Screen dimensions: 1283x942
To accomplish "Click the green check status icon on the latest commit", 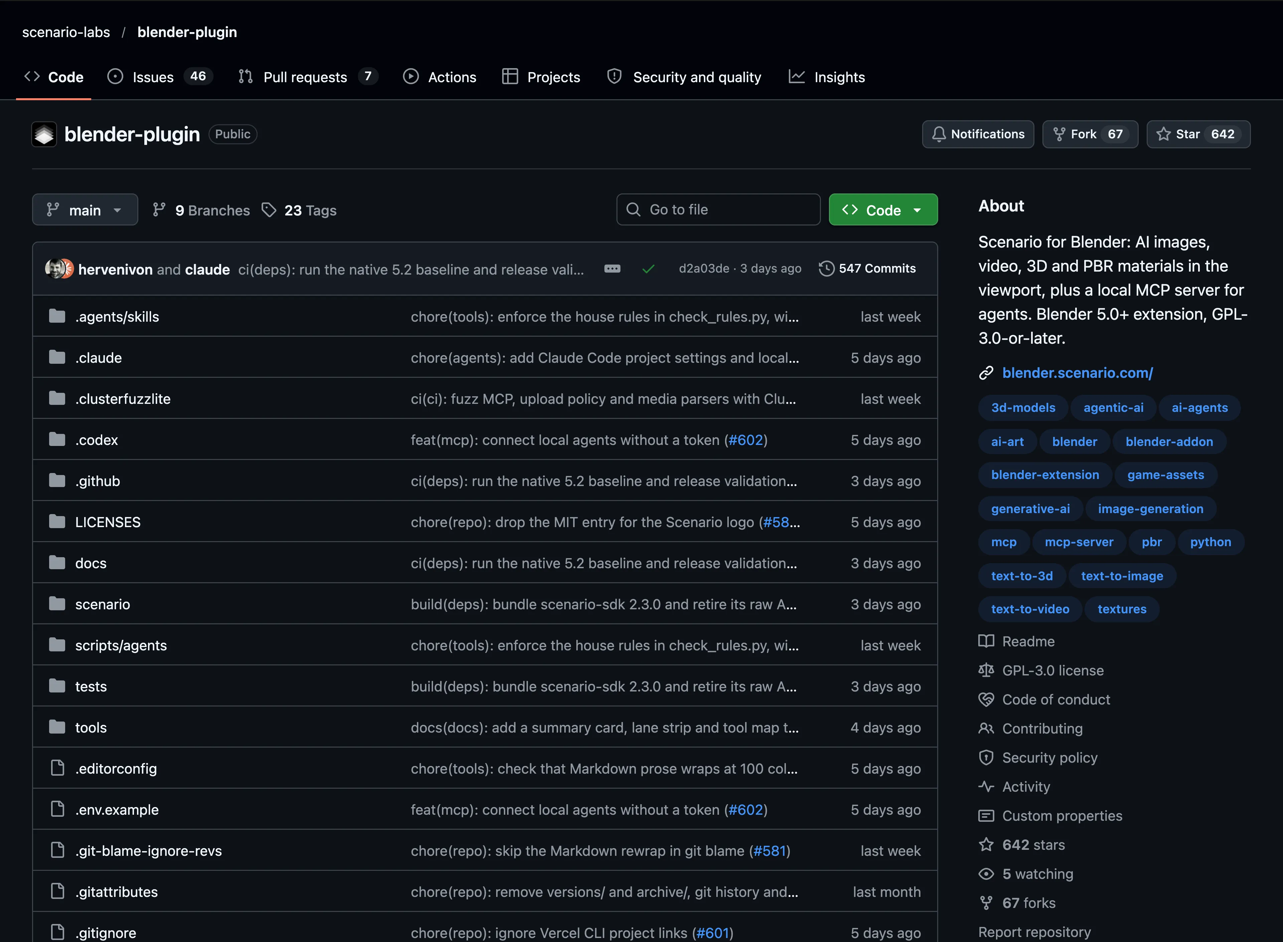I will pyautogui.click(x=648, y=269).
